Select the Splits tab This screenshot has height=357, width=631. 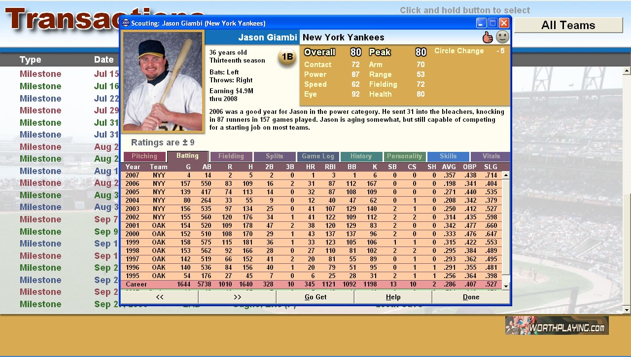(x=274, y=156)
